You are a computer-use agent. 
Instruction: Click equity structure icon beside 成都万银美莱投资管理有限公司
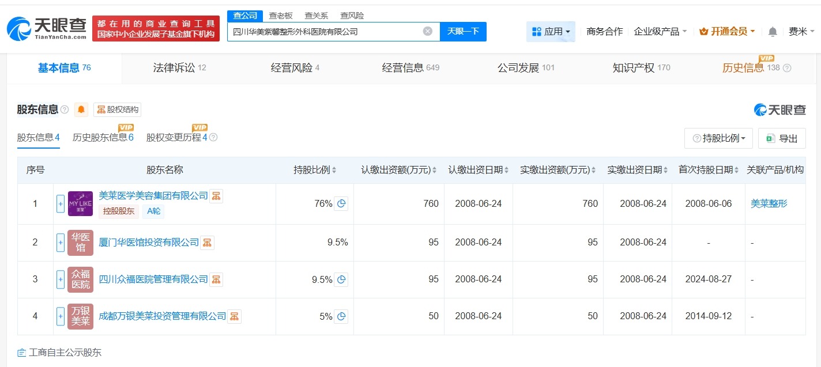(x=235, y=316)
